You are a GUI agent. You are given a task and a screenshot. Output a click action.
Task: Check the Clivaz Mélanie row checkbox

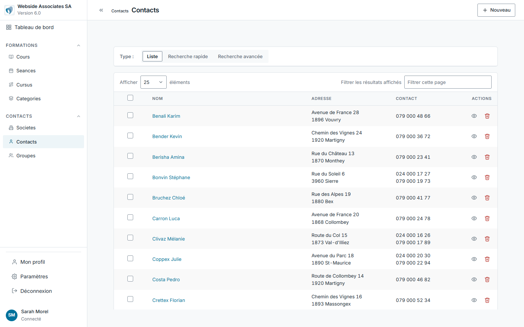130,238
